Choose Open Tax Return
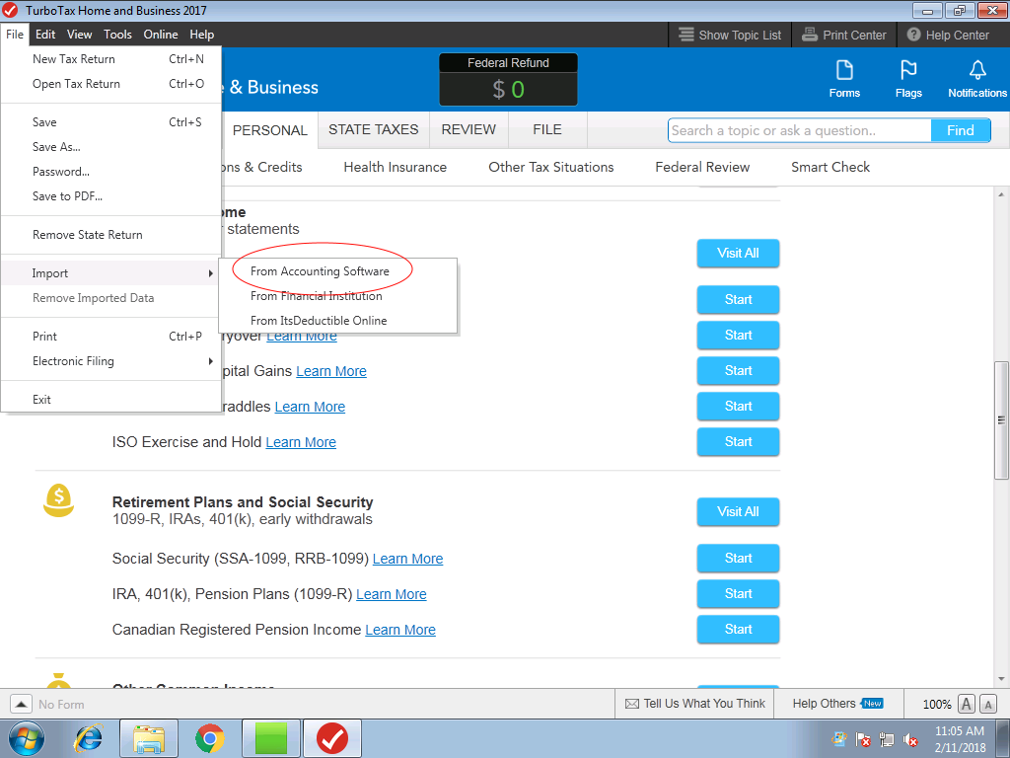 click(x=110, y=84)
